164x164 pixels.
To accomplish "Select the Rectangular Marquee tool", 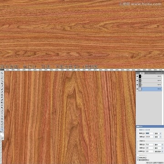I will (x=2, y=76).
